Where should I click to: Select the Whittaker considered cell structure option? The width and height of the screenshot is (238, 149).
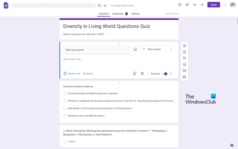click(65, 101)
